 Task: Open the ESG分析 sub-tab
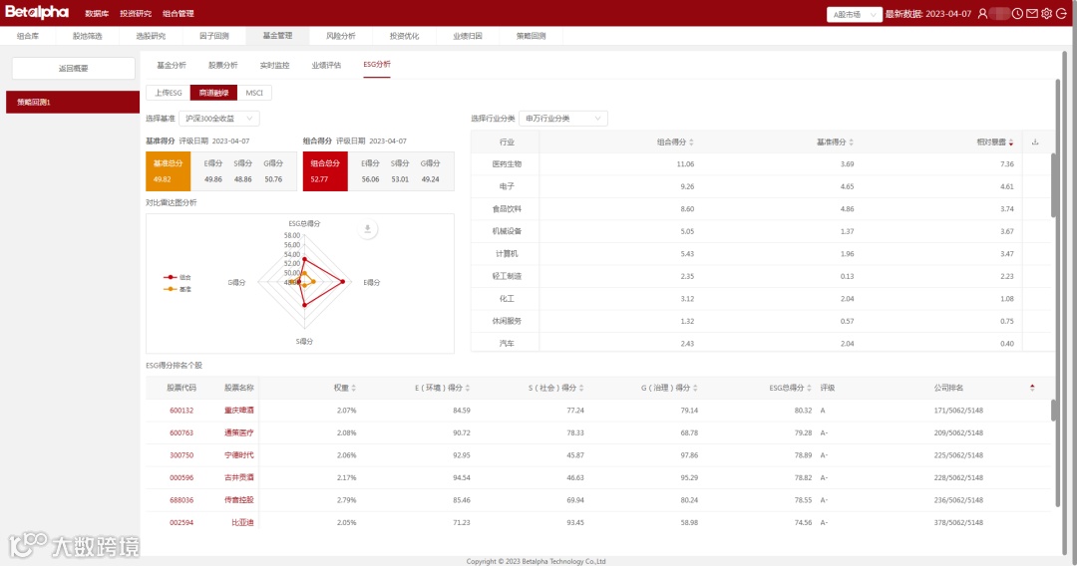[x=376, y=65]
